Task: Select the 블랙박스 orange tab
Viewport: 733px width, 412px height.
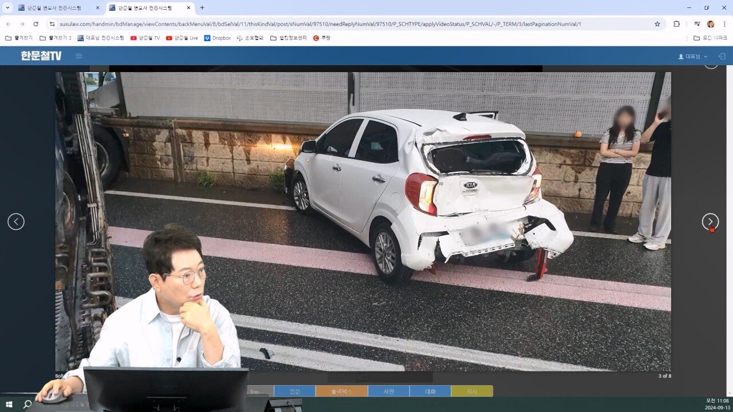Action: pos(341,391)
